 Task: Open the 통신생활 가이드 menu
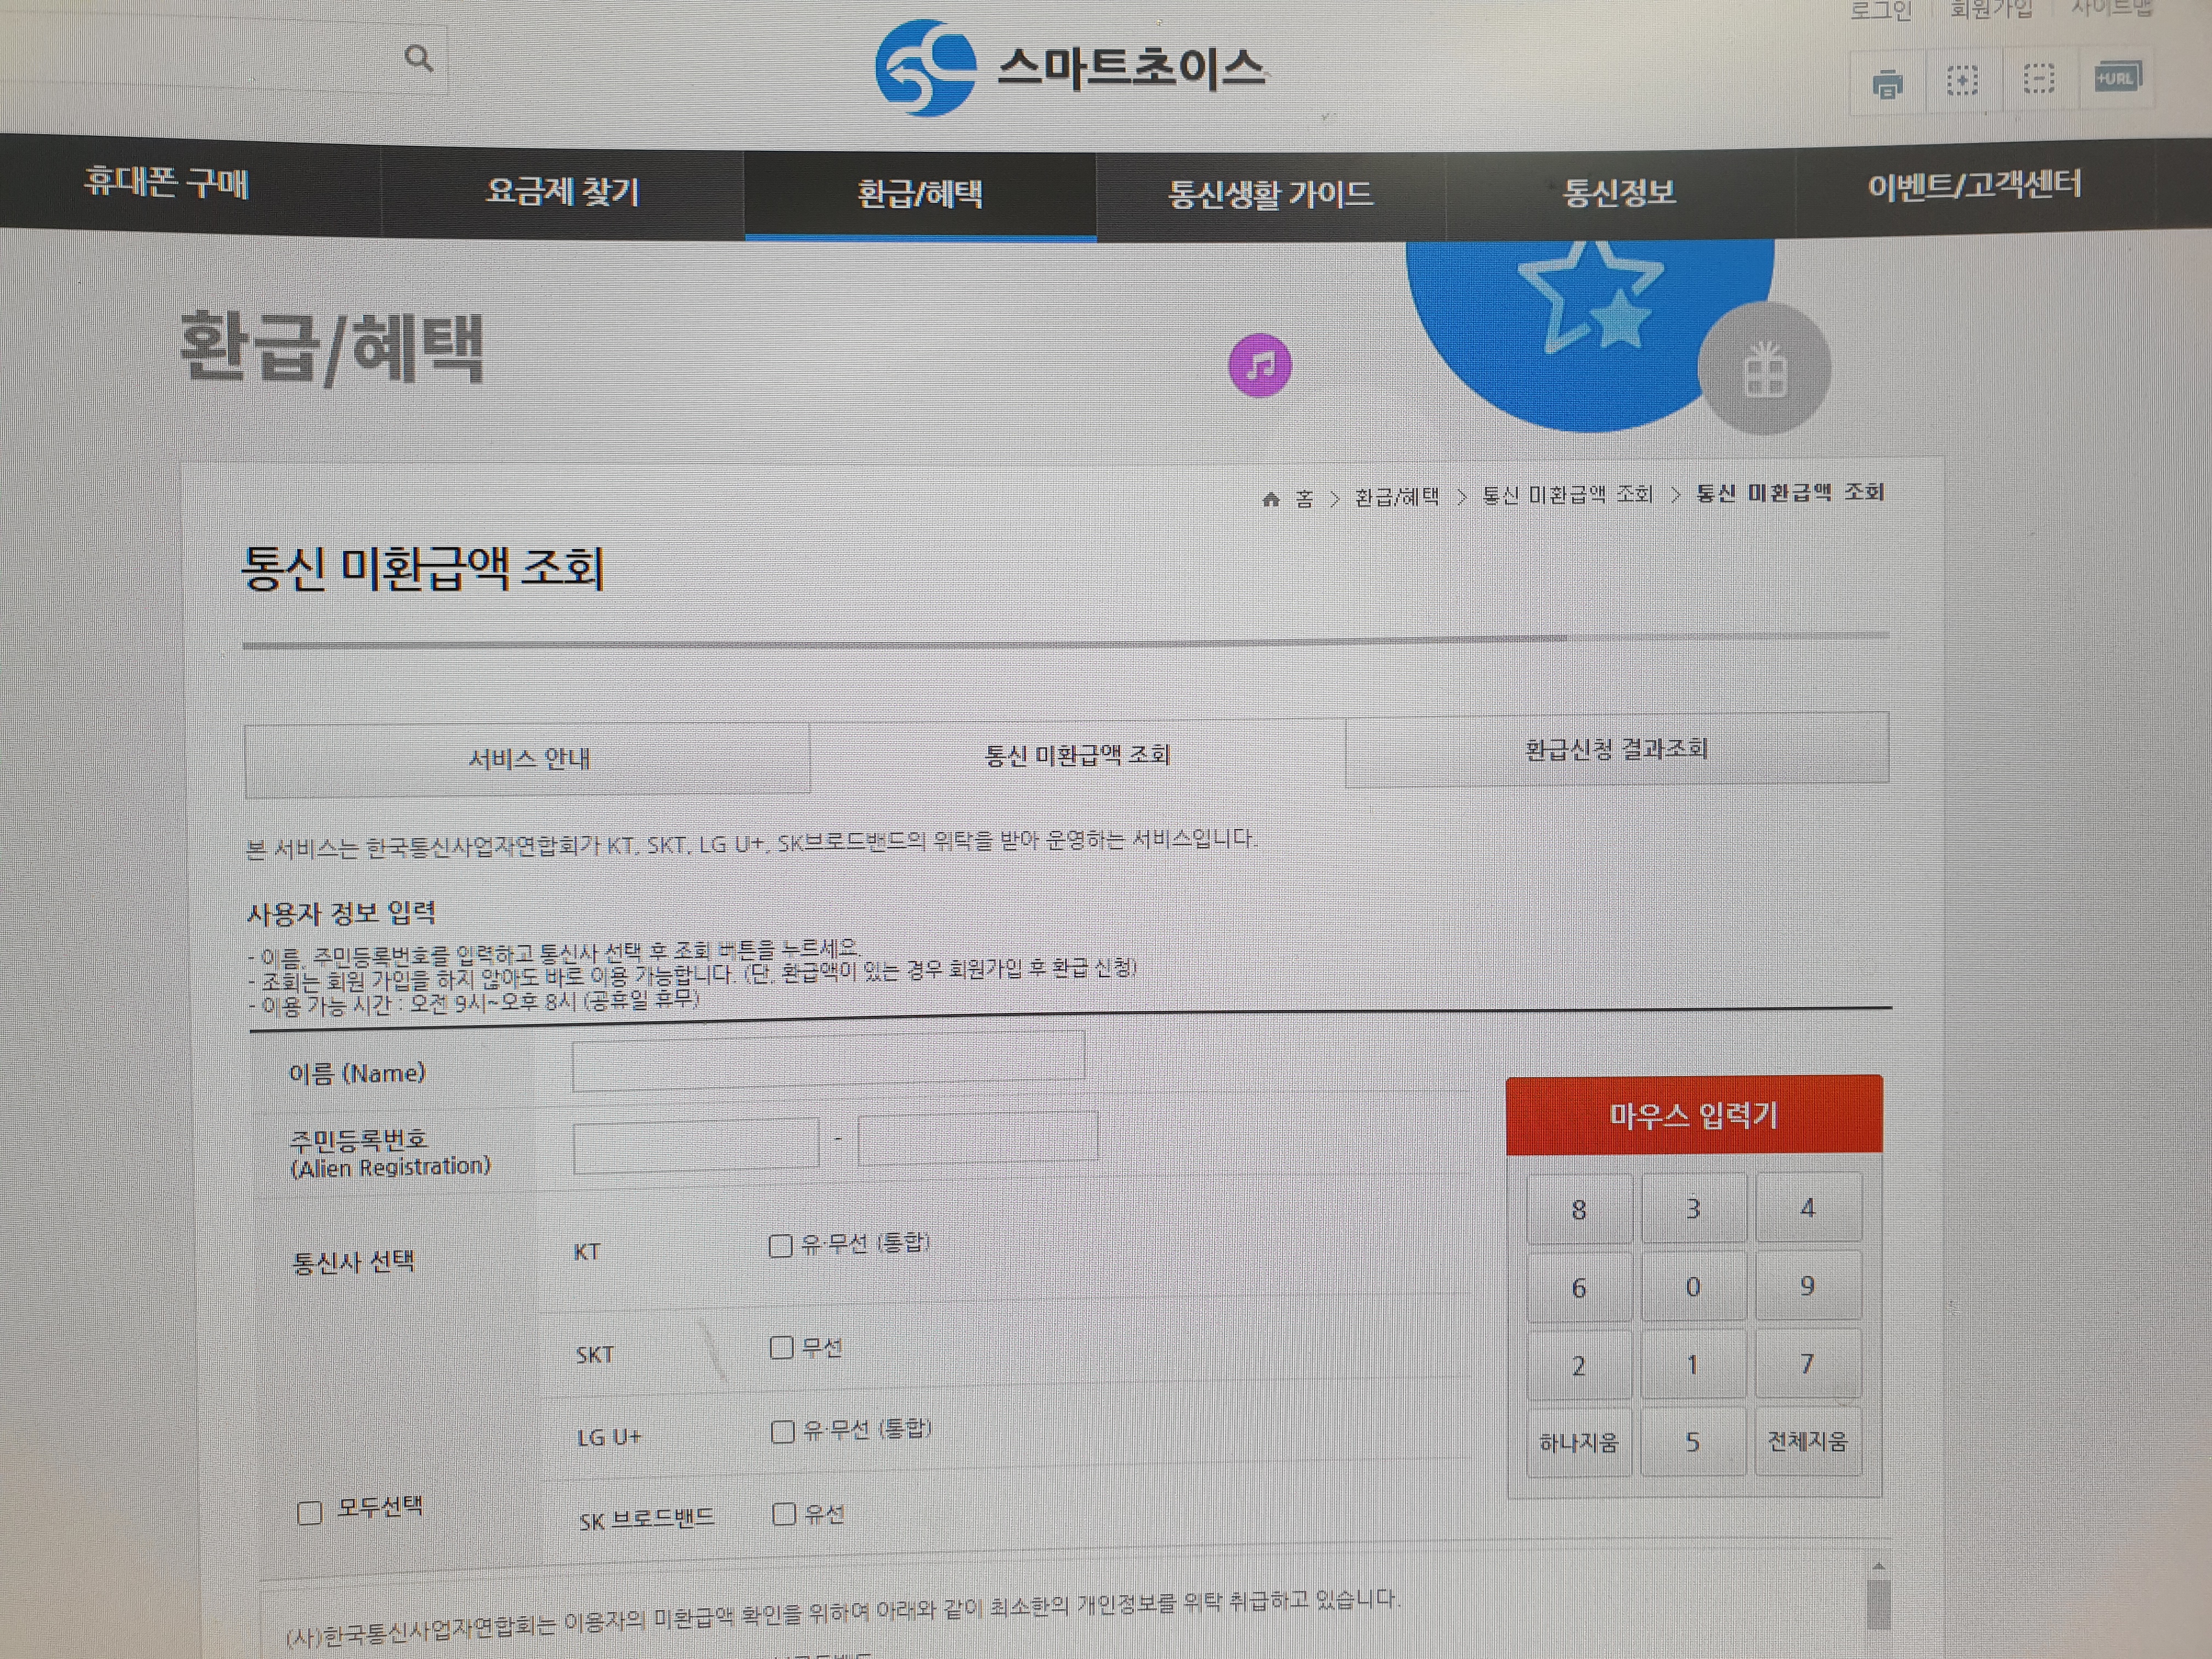coord(1270,193)
